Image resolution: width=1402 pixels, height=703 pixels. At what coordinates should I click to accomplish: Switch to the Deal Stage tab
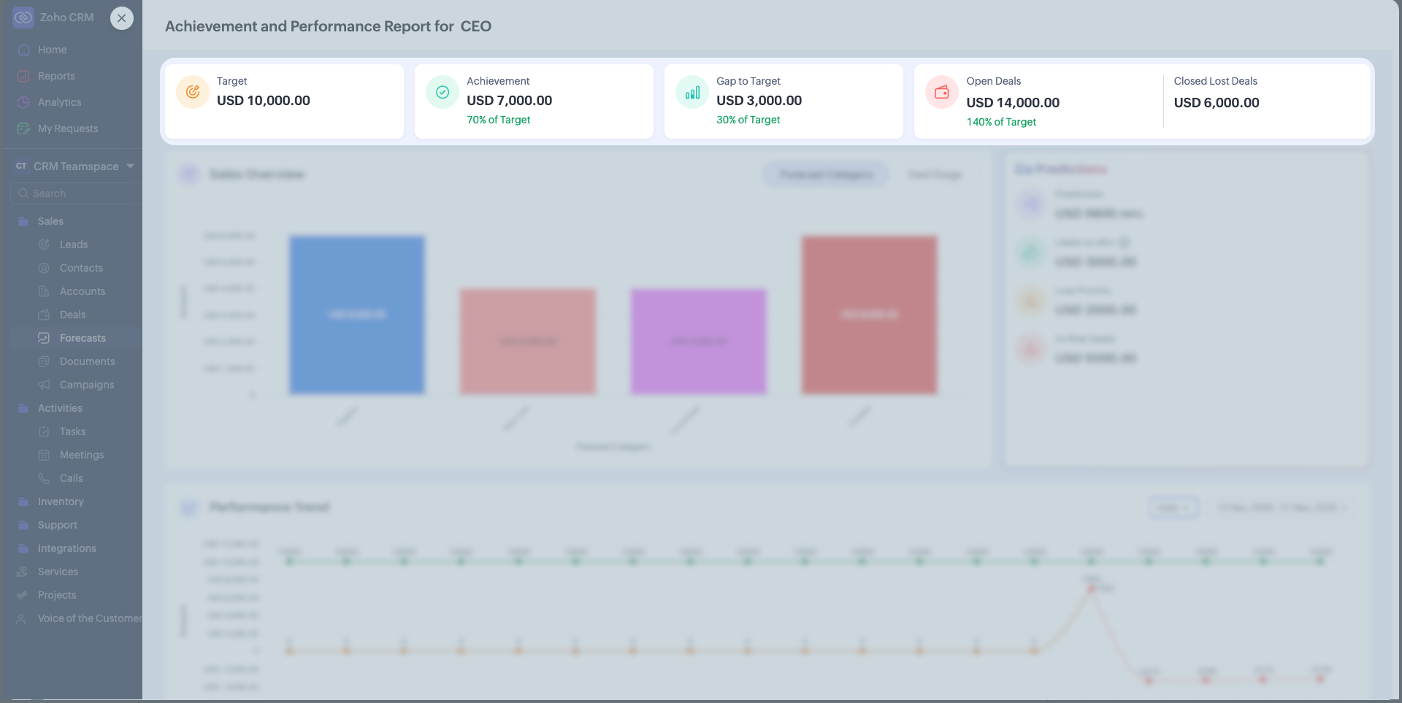coord(935,174)
